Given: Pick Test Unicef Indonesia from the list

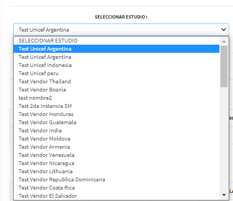Looking at the screenshot, I should pyautogui.click(x=116, y=65).
